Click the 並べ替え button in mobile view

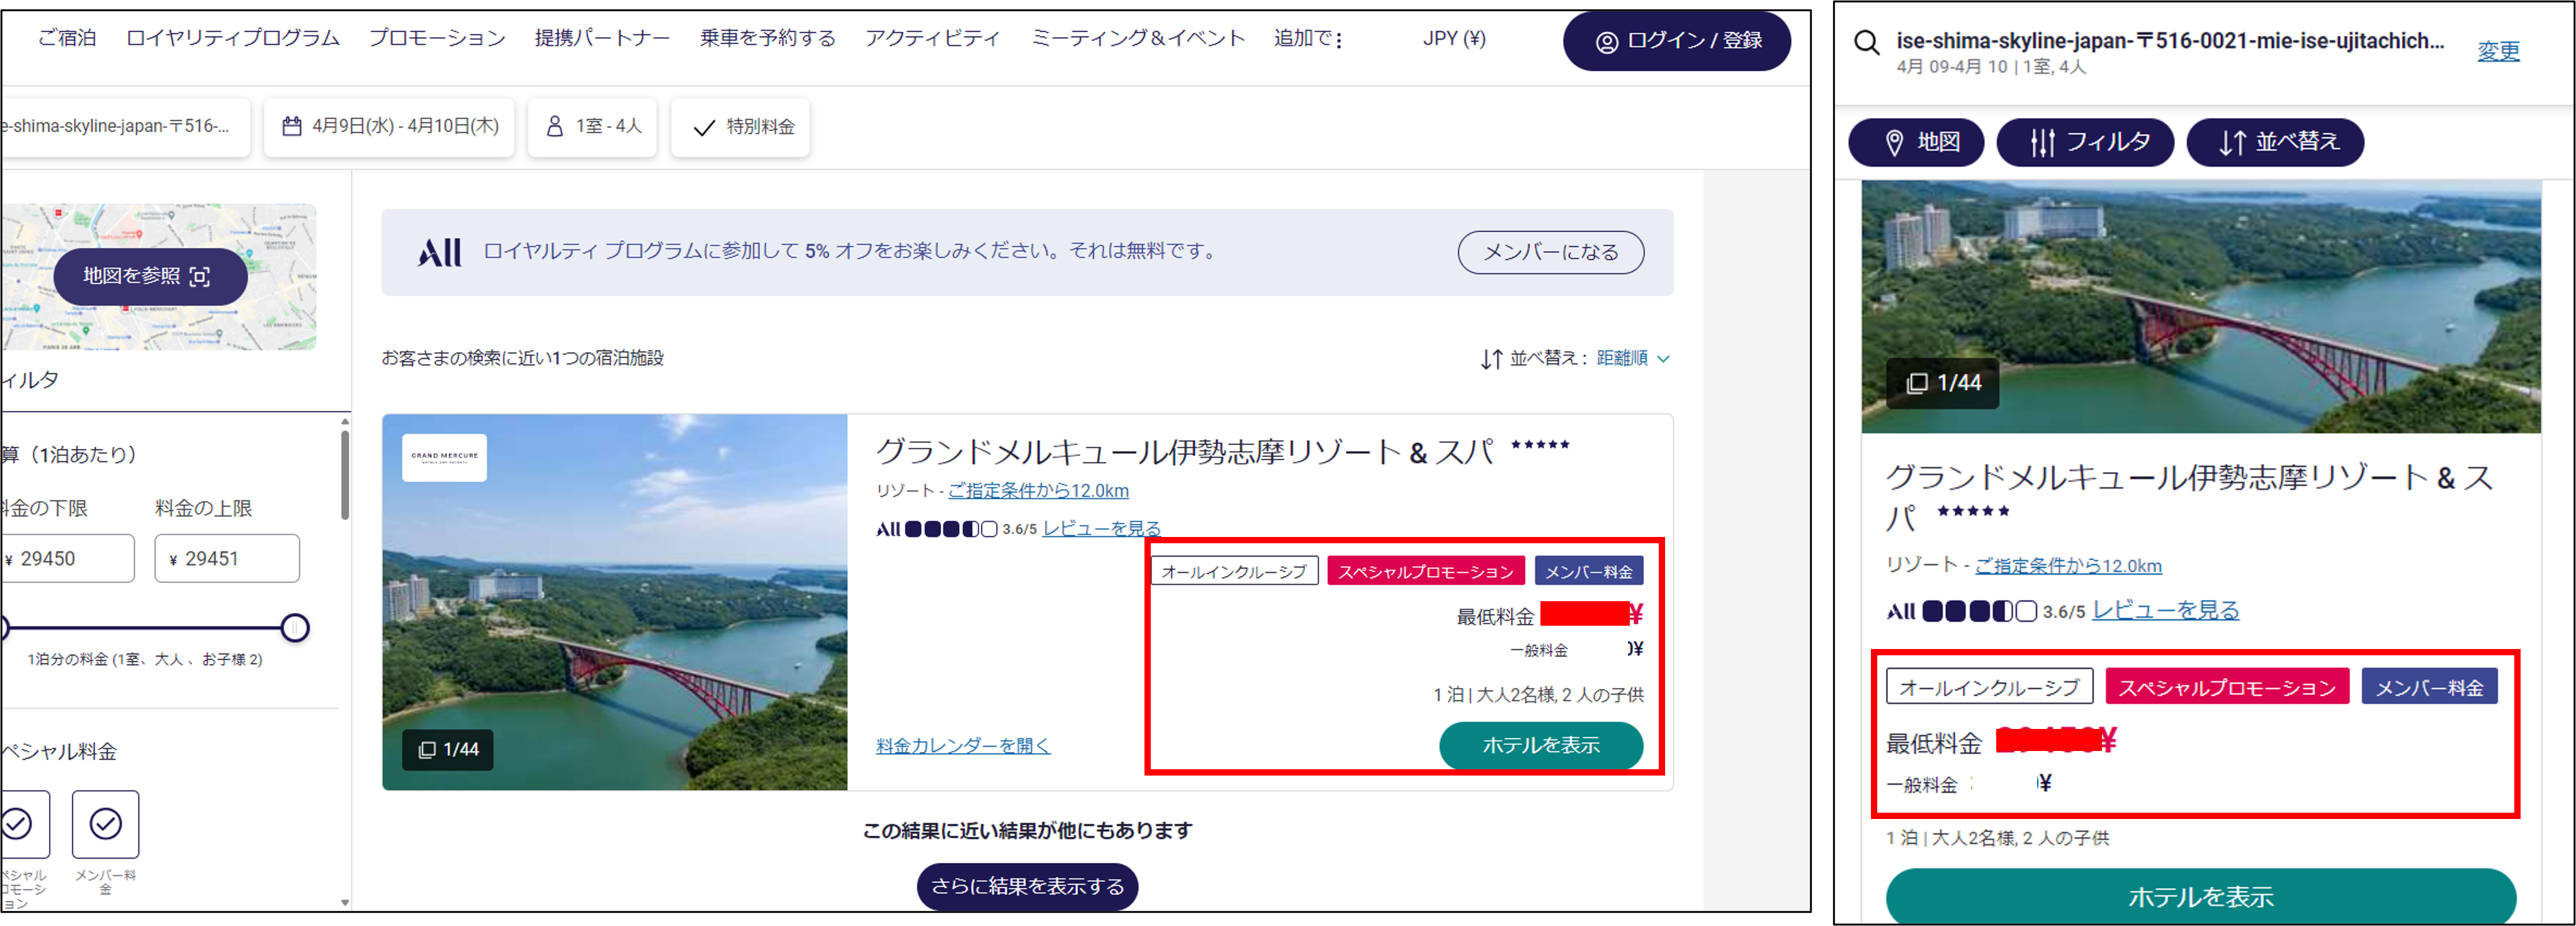coord(2275,142)
